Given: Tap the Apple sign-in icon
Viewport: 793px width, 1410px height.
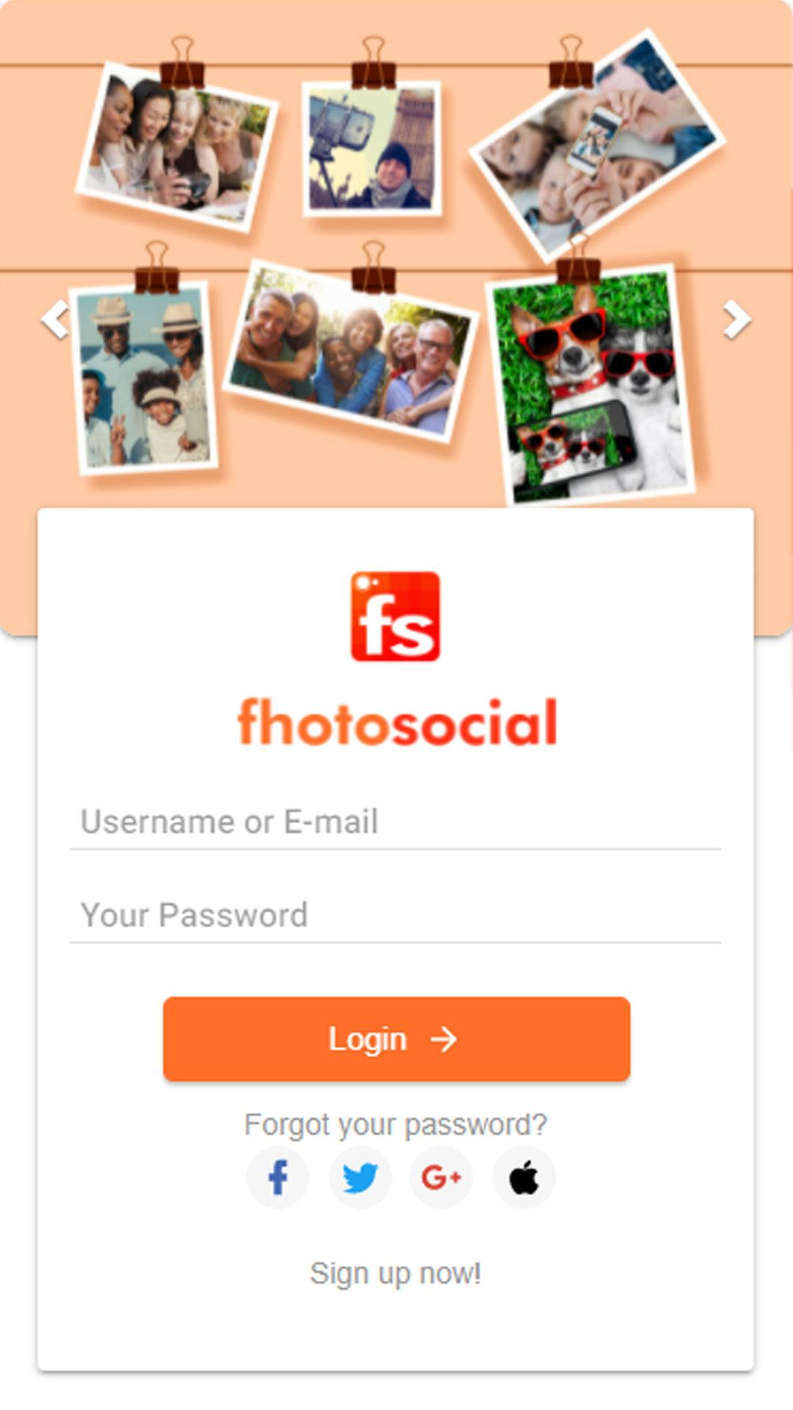Looking at the screenshot, I should [x=524, y=1178].
